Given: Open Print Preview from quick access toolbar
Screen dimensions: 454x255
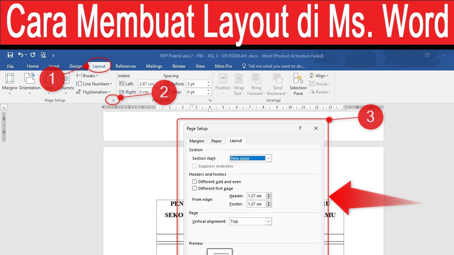Looking at the screenshot, I should click(43, 55).
